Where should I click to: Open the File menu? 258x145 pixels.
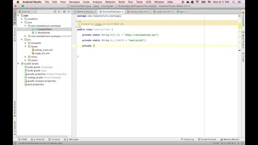click(47, 2)
